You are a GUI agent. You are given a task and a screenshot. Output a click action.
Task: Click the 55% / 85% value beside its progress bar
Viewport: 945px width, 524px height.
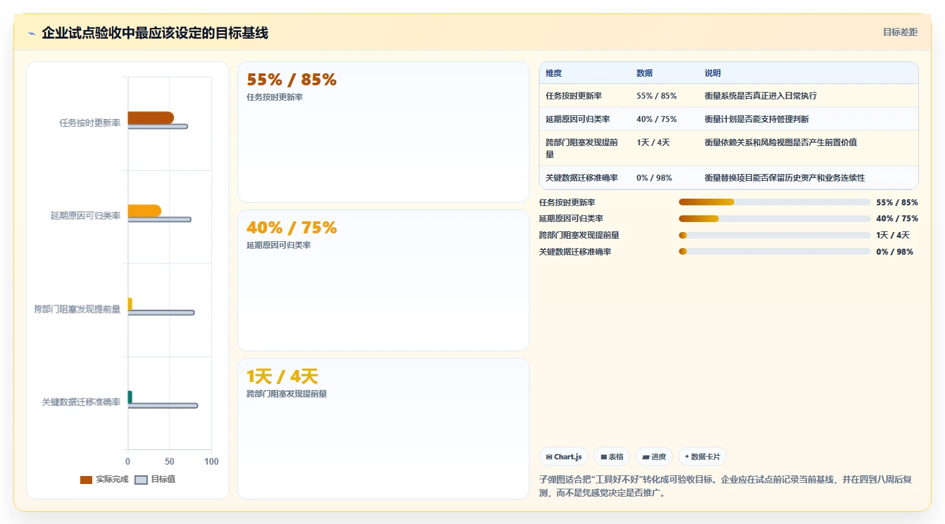coord(897,202)
